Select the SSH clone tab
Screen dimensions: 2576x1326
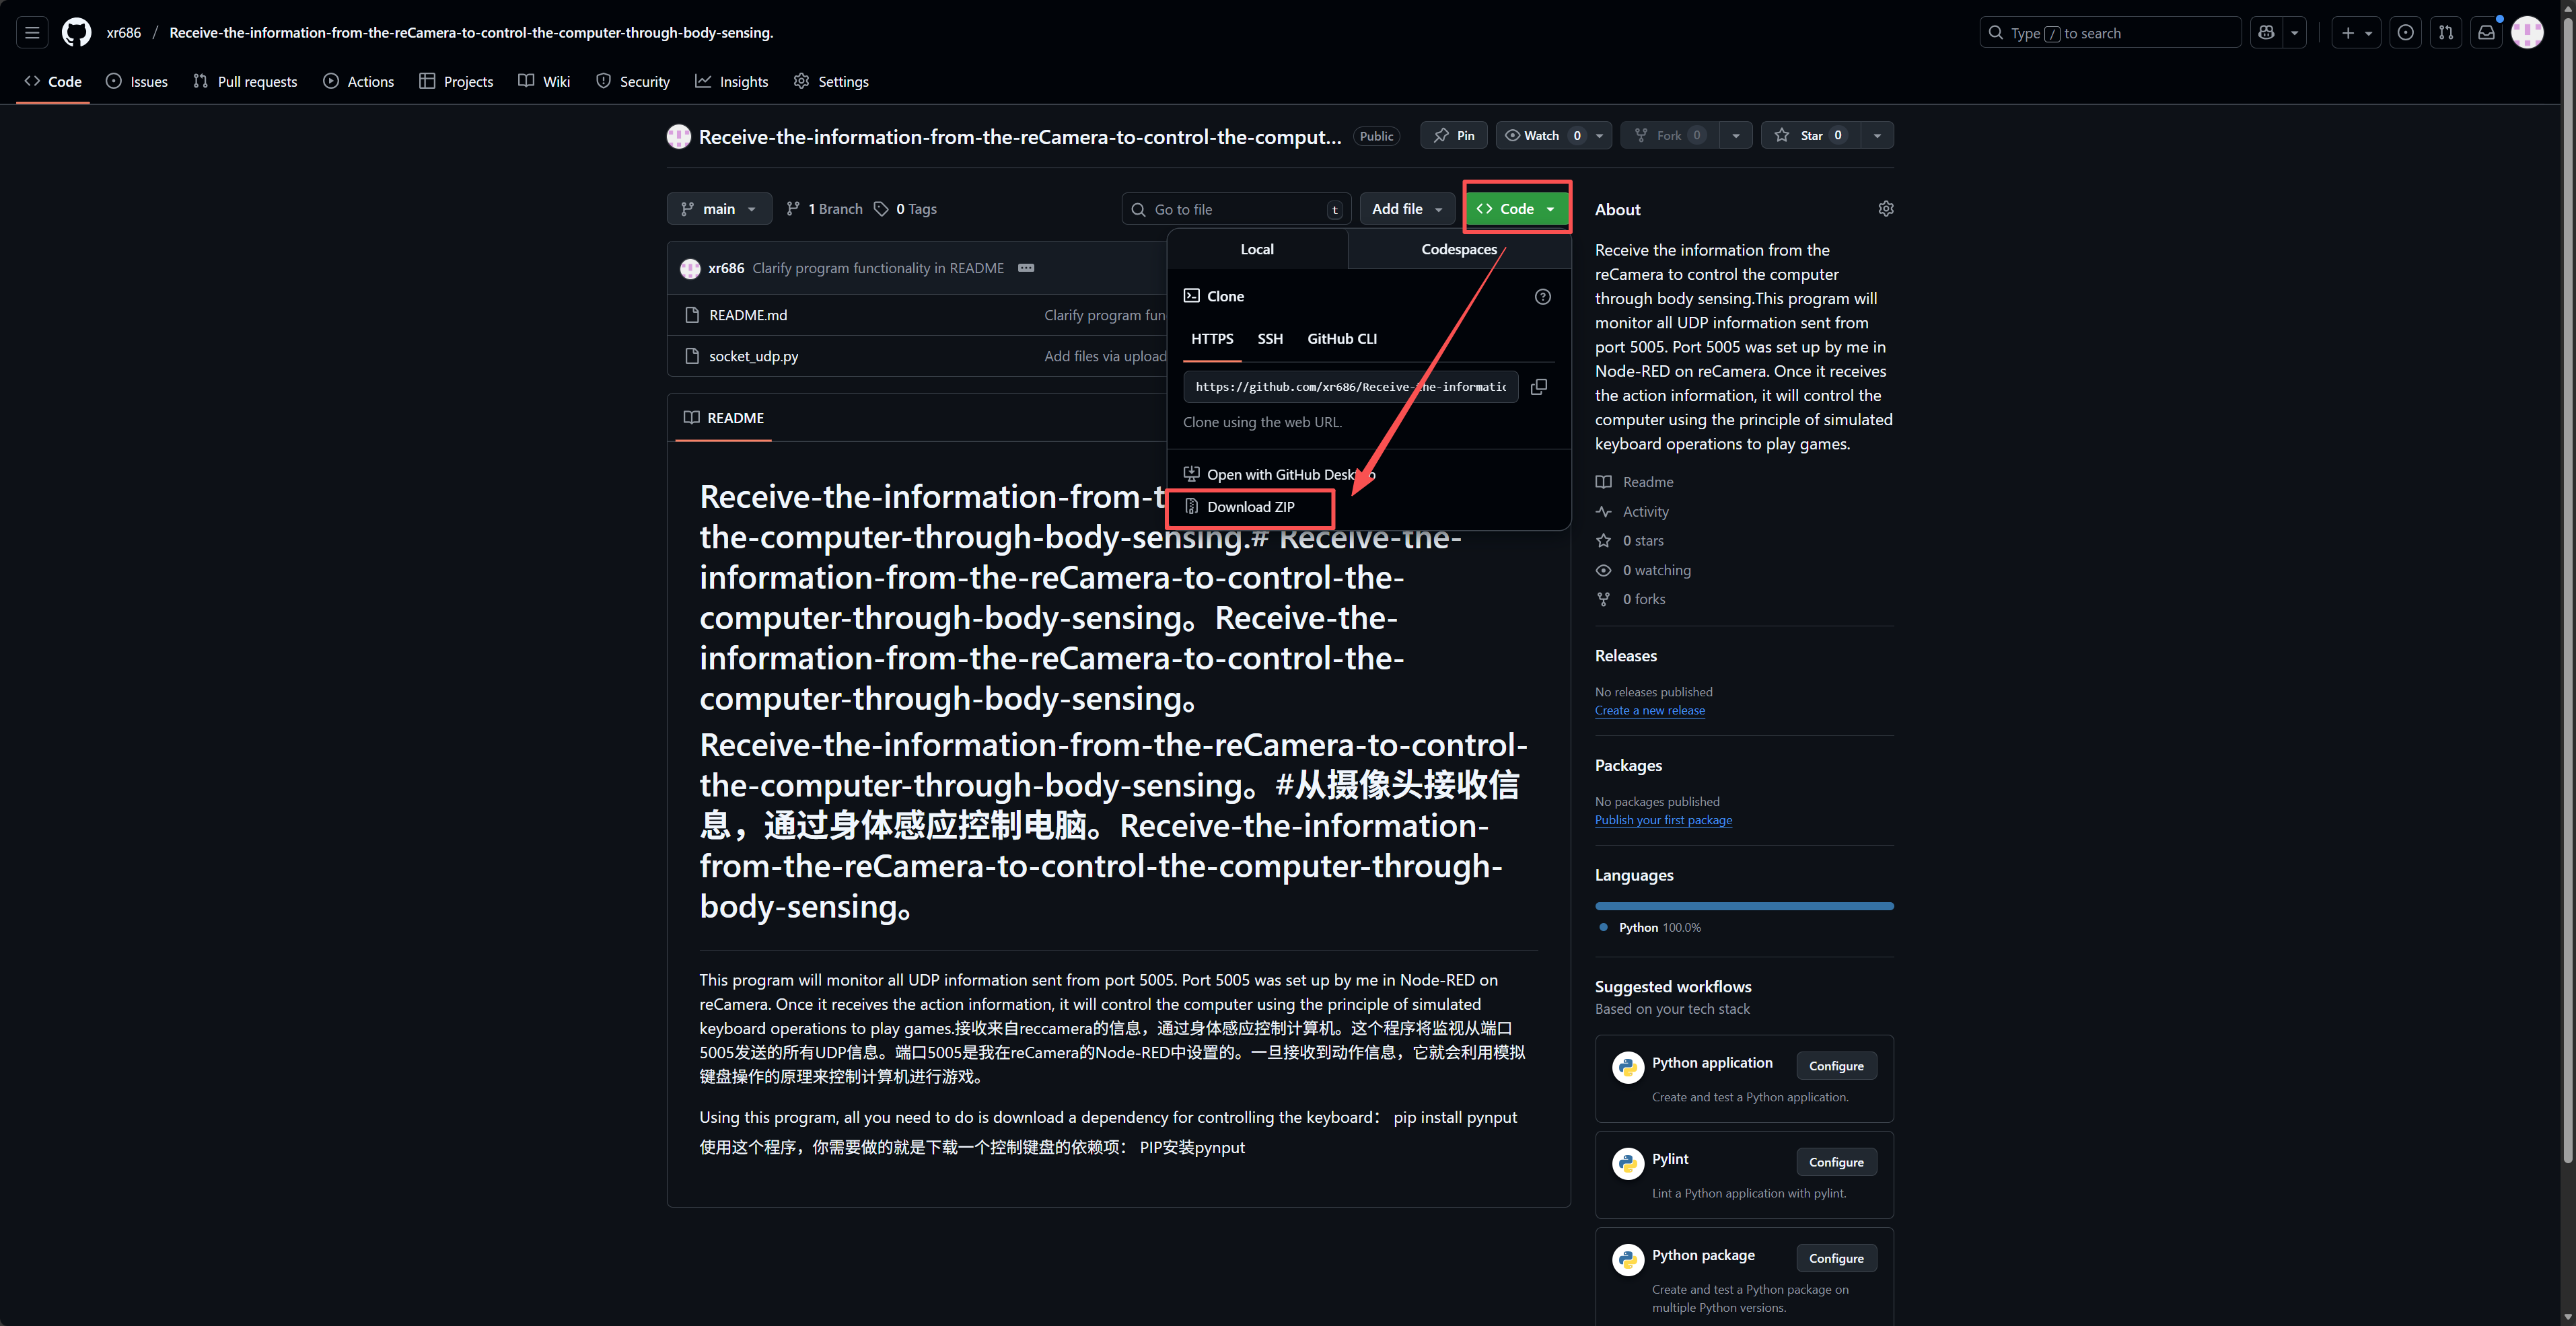[x=1270, y=339]
